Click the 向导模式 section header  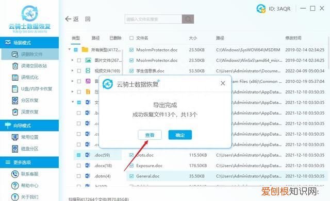pyautogui.click(x=29, y=125)
